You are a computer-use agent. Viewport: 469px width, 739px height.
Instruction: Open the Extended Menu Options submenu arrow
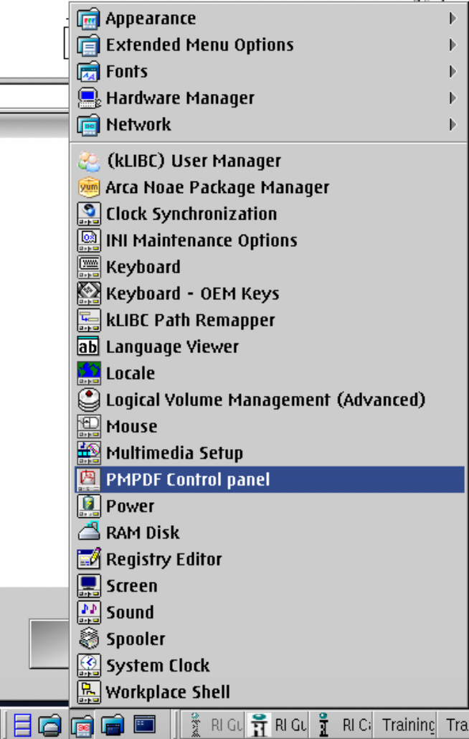tap(453, 44)
